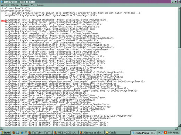Open the Edición menu
Viewport: 181px width, 135px height.
15,5
